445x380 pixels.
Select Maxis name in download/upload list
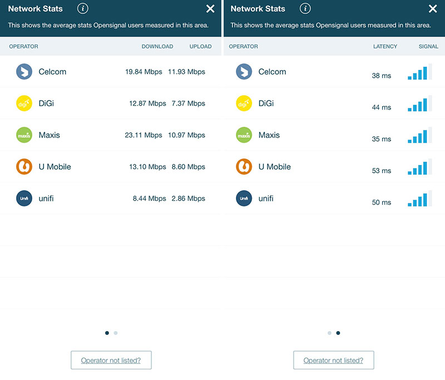pyautogui.click(x=50, y=135)
